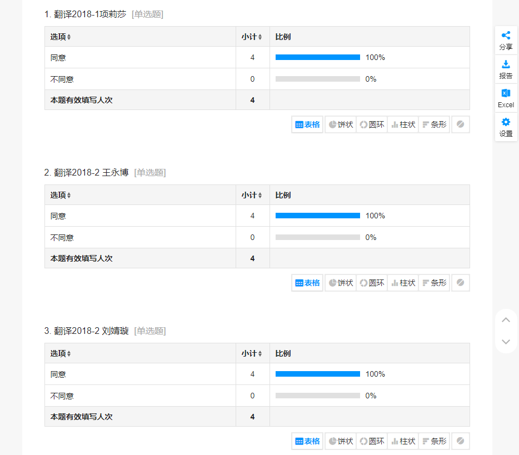The image size is (519, 455).
Task: Select table view for question 1
Action: tap(307, 124)
